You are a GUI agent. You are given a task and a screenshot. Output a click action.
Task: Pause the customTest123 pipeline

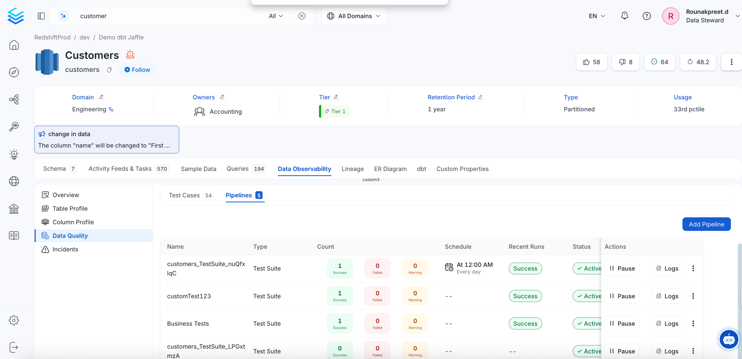point(622,296)
